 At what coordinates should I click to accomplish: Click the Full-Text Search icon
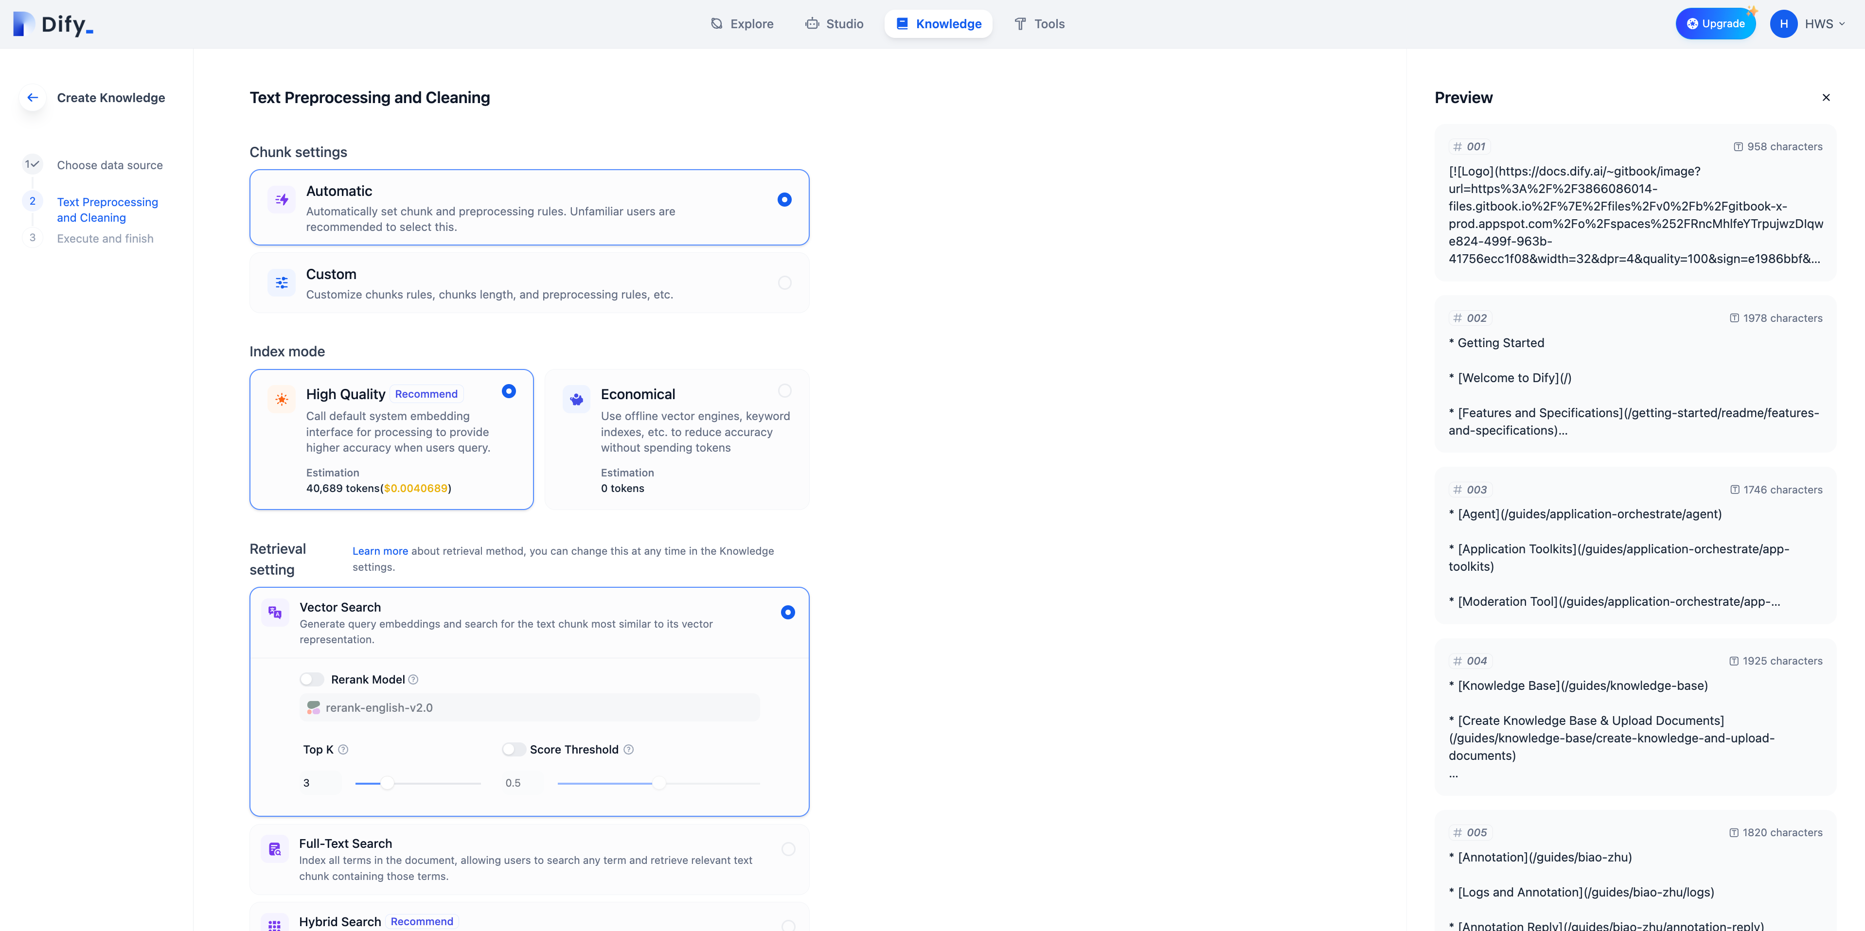tap(275, 849)
